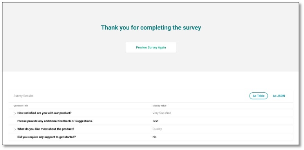Select 'Please provide any additional feedback or suggestions' row
This screenshot has width=304, height=150.
pyautogui.click(x=151, y=121)
